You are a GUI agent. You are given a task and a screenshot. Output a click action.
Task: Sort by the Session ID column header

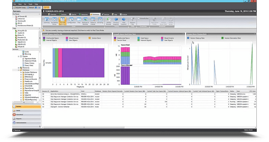click(x=46, y=91)
